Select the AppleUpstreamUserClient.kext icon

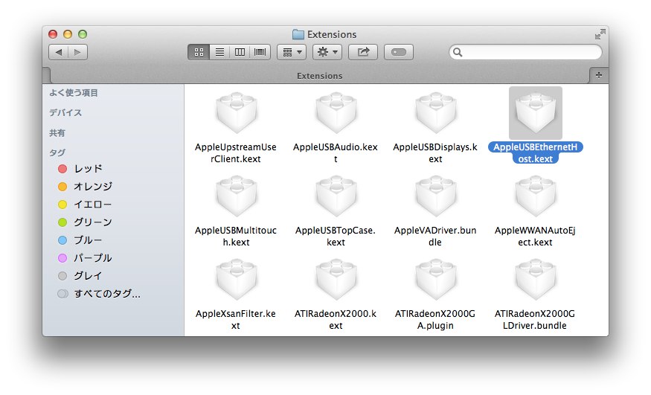[237, 113]
